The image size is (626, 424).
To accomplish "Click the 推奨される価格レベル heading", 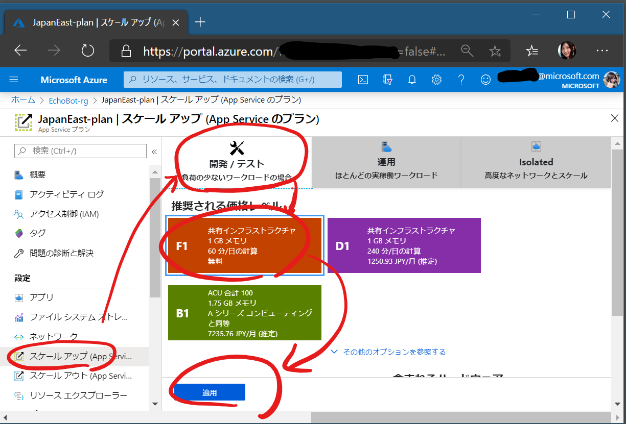I will point(227,206).
